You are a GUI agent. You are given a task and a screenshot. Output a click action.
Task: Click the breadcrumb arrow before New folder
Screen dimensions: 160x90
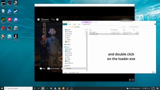pyautogui.click(x=74, y=27)
